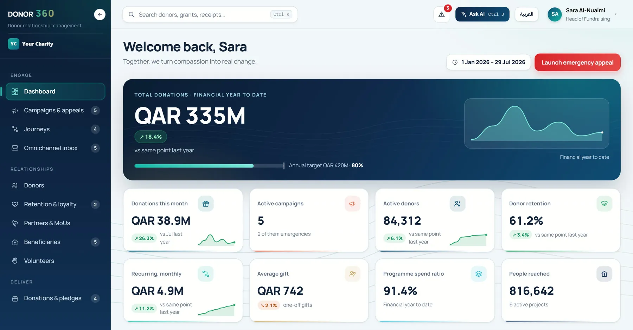
Task: Click the QAR 335M total donations figure
Action: tap(190, 116)
